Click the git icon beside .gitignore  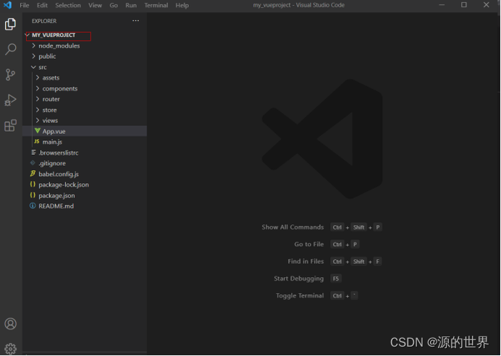coord(33,163)
